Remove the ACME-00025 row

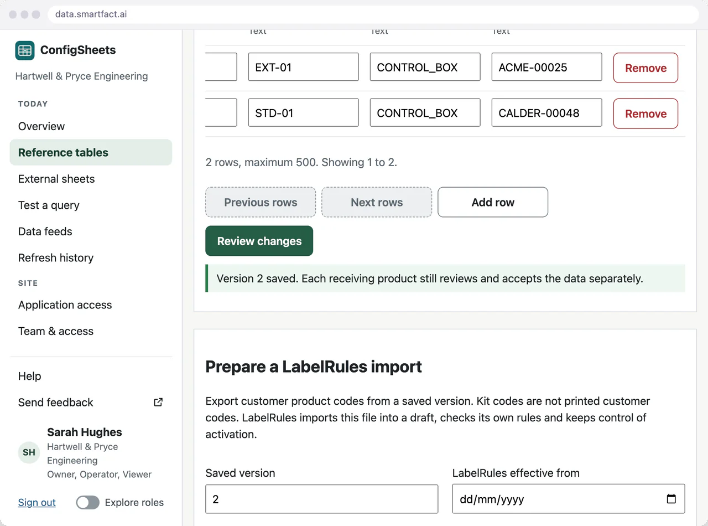[645, 68]
